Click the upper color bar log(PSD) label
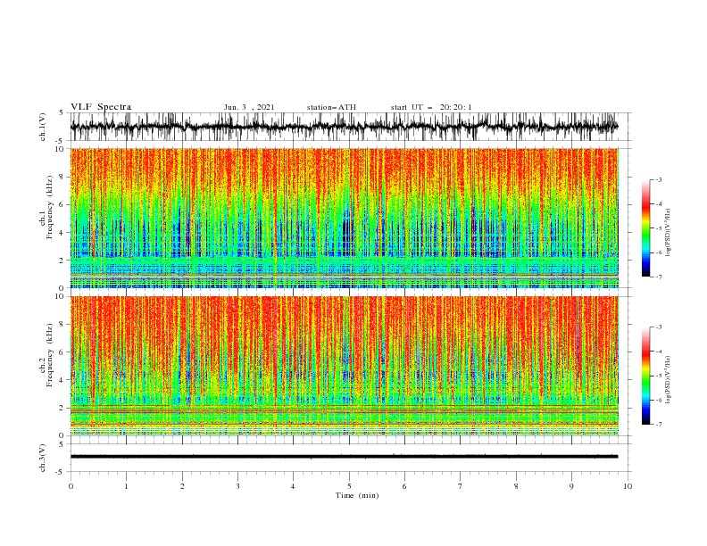The image size is (707, 546). [x=668, y=233]
